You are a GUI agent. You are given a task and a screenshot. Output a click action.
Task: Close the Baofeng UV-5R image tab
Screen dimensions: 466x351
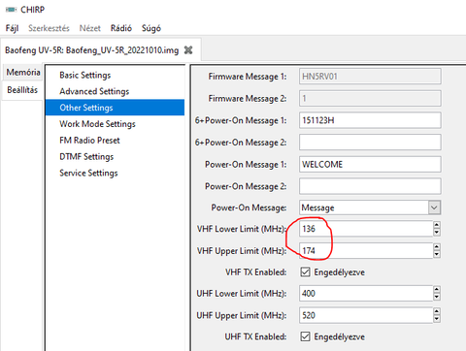pos(188,50)
